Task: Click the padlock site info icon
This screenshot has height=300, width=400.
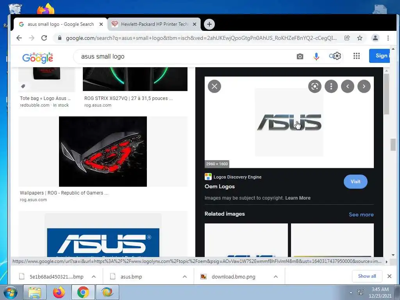Action: (x=60, y=38)
